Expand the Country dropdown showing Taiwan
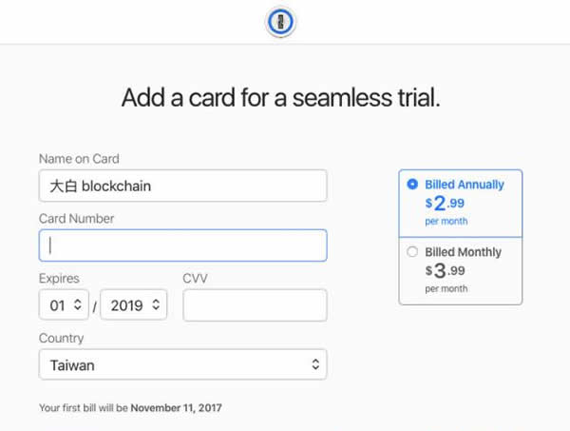Screen dimensions: 570x431 click(x=182, y=364)
